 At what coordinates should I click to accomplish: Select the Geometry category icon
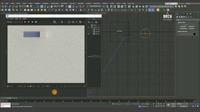(177, 17)
